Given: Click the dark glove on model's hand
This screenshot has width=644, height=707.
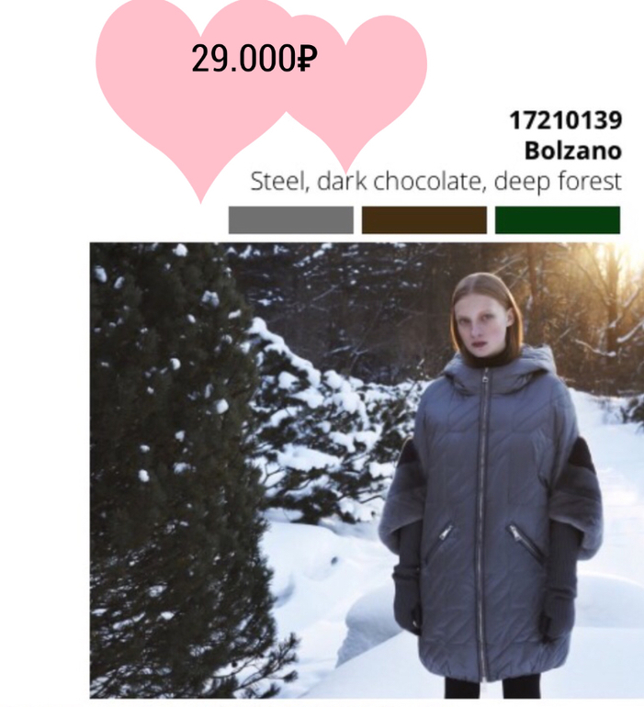Looking at the screenshot, I should coord(406,600).
